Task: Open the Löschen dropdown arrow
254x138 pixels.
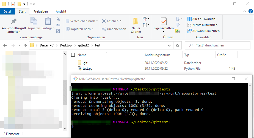Action: point(120,21)
